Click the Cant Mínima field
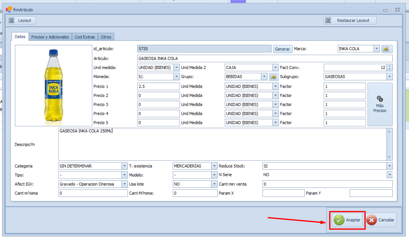 (195, 193)
